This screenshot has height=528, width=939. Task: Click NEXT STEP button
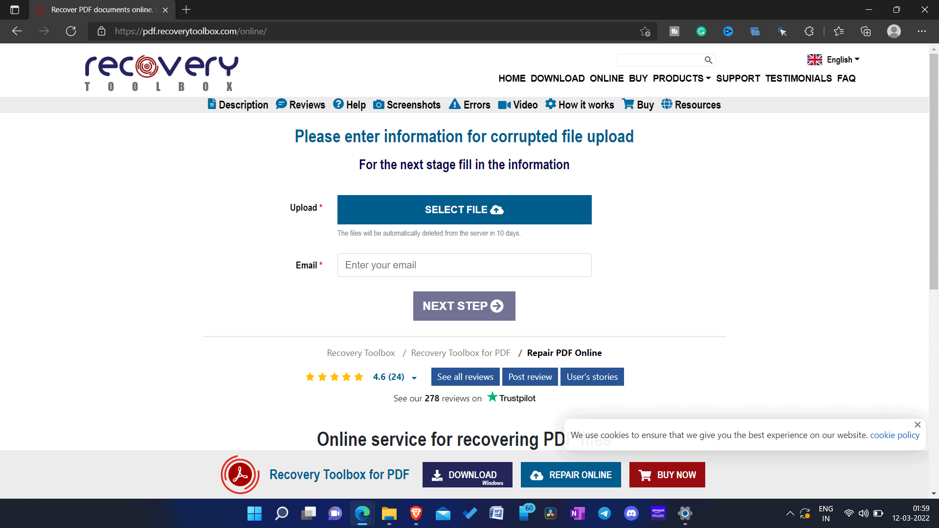464,306
